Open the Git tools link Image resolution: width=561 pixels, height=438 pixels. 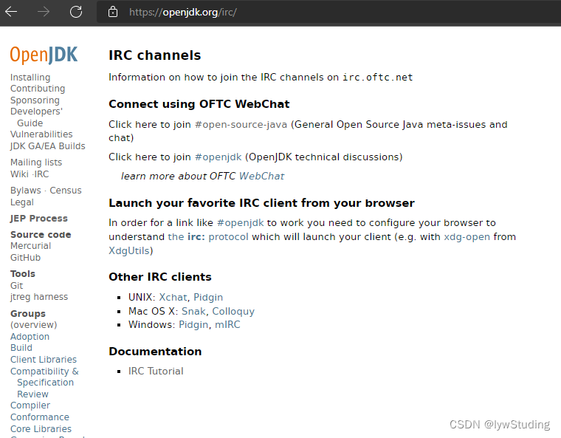click(16, 286)
